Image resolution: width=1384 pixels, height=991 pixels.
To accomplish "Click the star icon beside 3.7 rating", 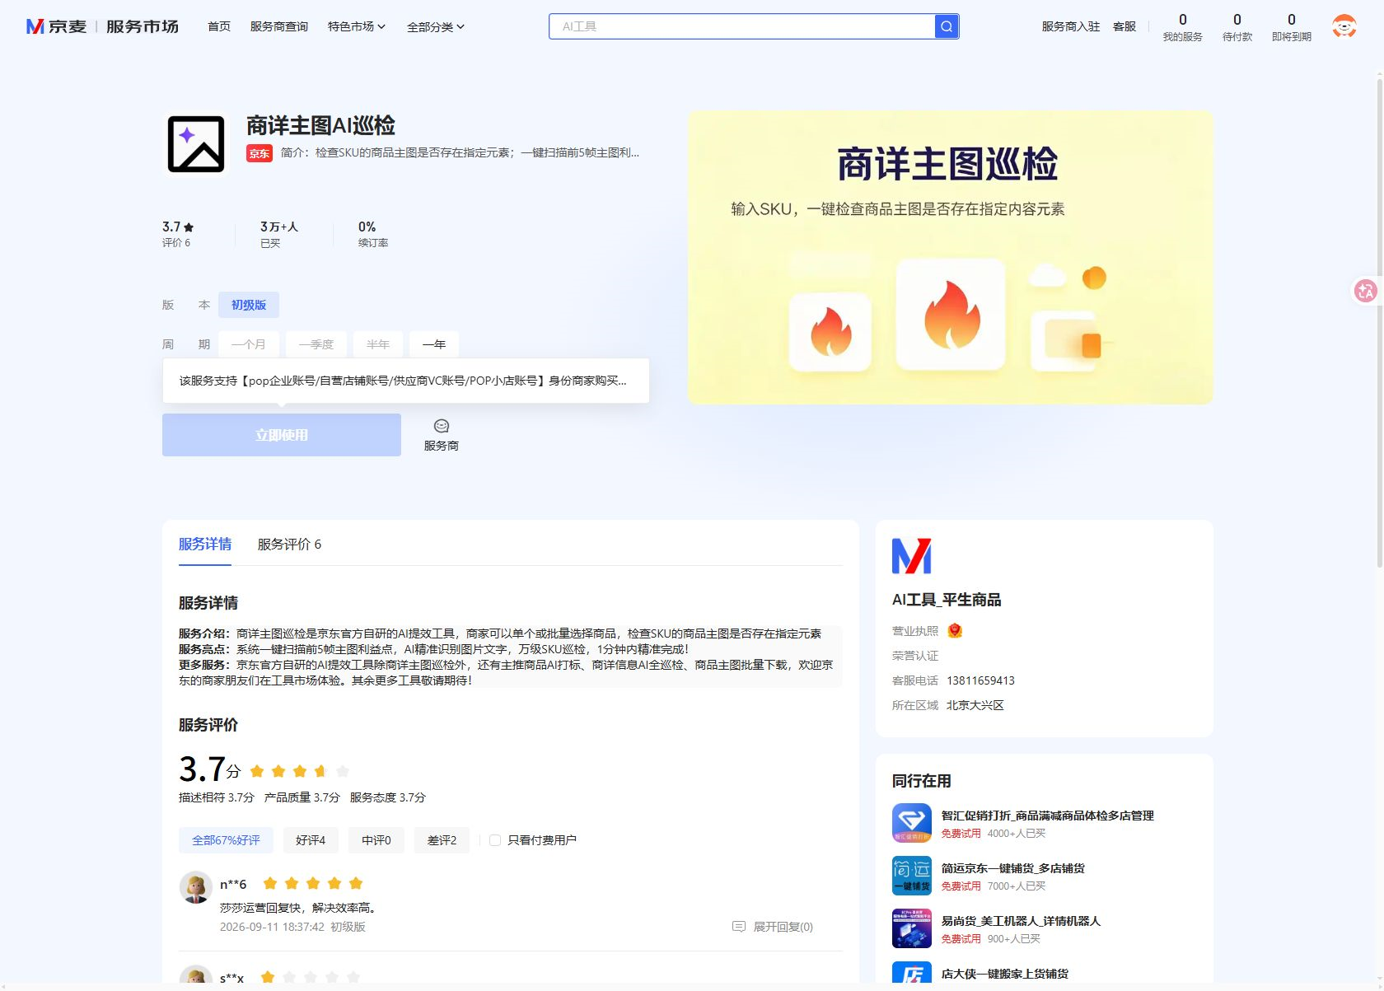I will coord(189,227).
